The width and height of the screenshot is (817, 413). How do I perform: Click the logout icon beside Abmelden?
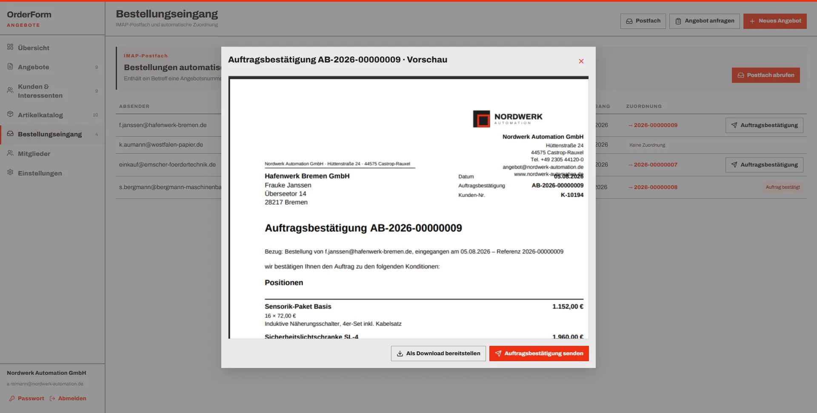(52, 399)
